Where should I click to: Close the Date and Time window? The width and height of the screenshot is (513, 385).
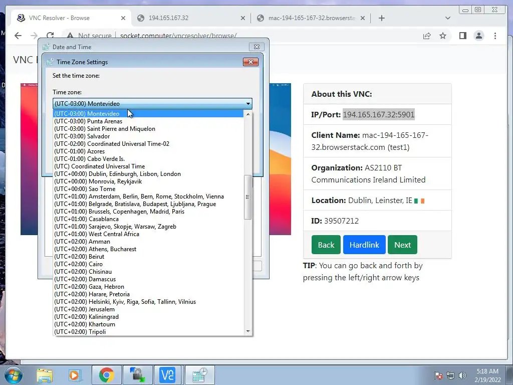(256, 47)
